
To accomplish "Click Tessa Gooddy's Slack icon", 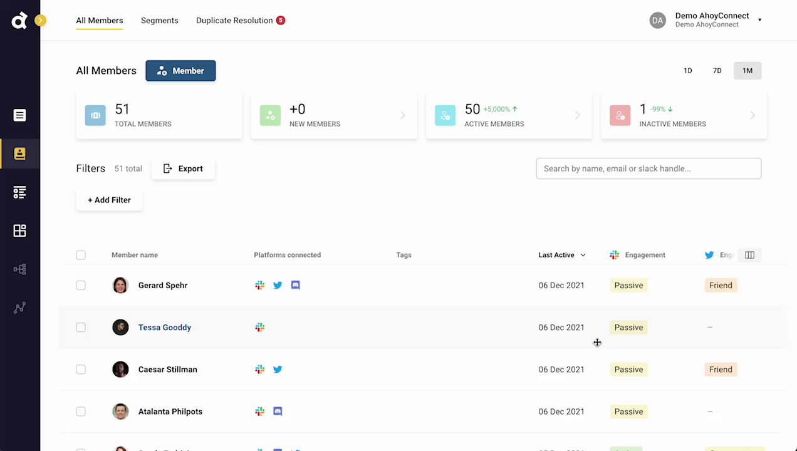I will (259, 327).
